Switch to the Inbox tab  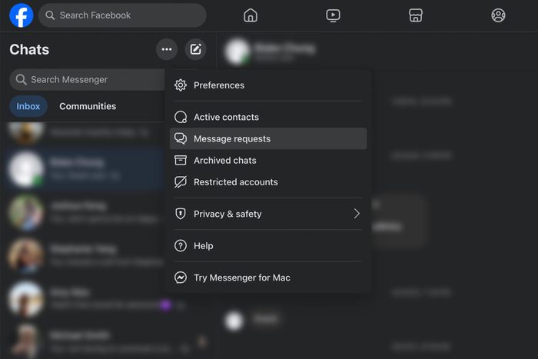pos(28,106)
